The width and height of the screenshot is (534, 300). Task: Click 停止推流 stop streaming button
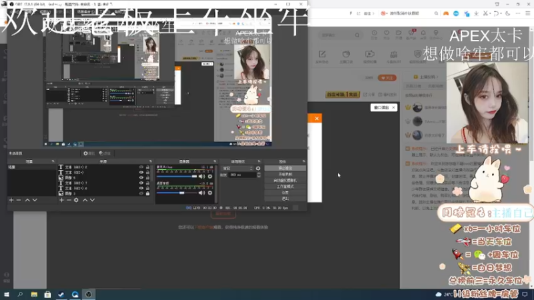[285, 168]
